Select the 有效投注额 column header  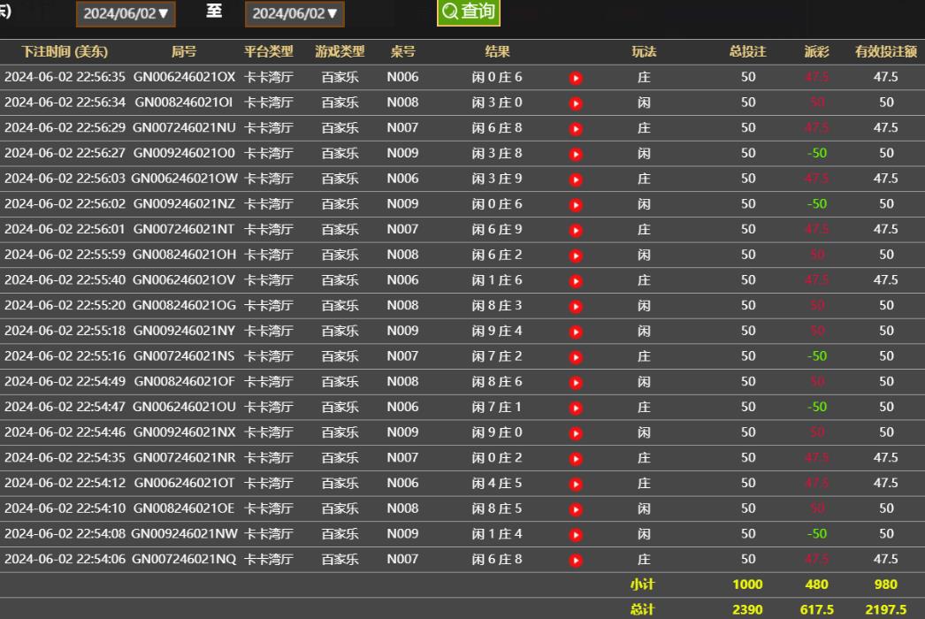[885, 51]
